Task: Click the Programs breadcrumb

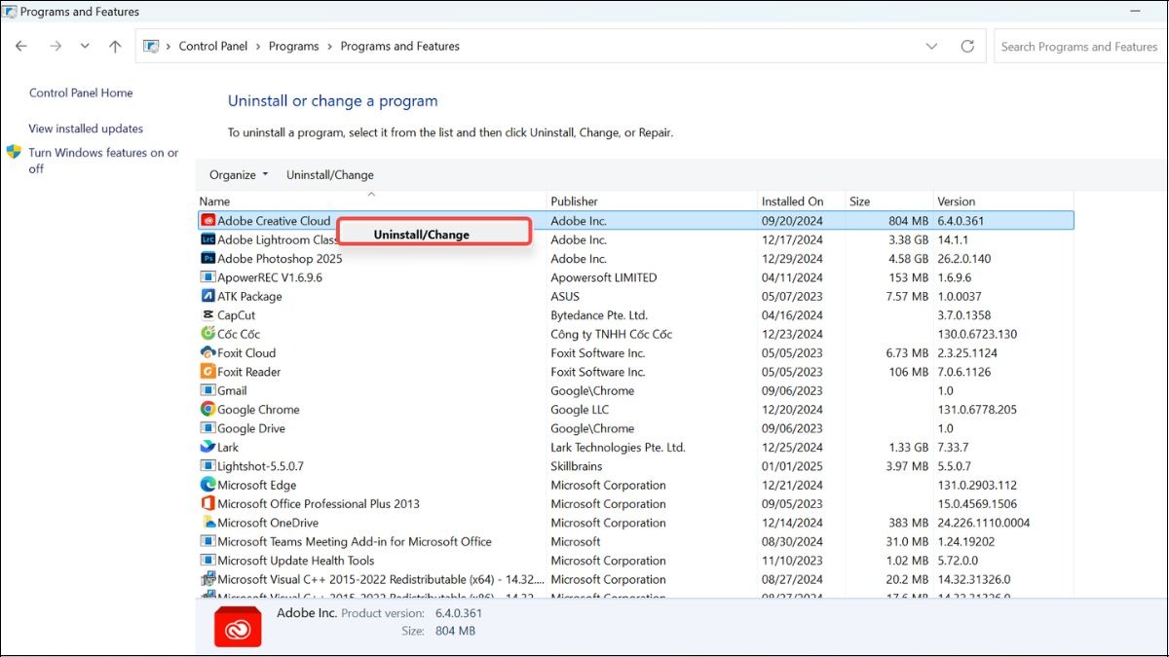Action: tap(293, 47)
